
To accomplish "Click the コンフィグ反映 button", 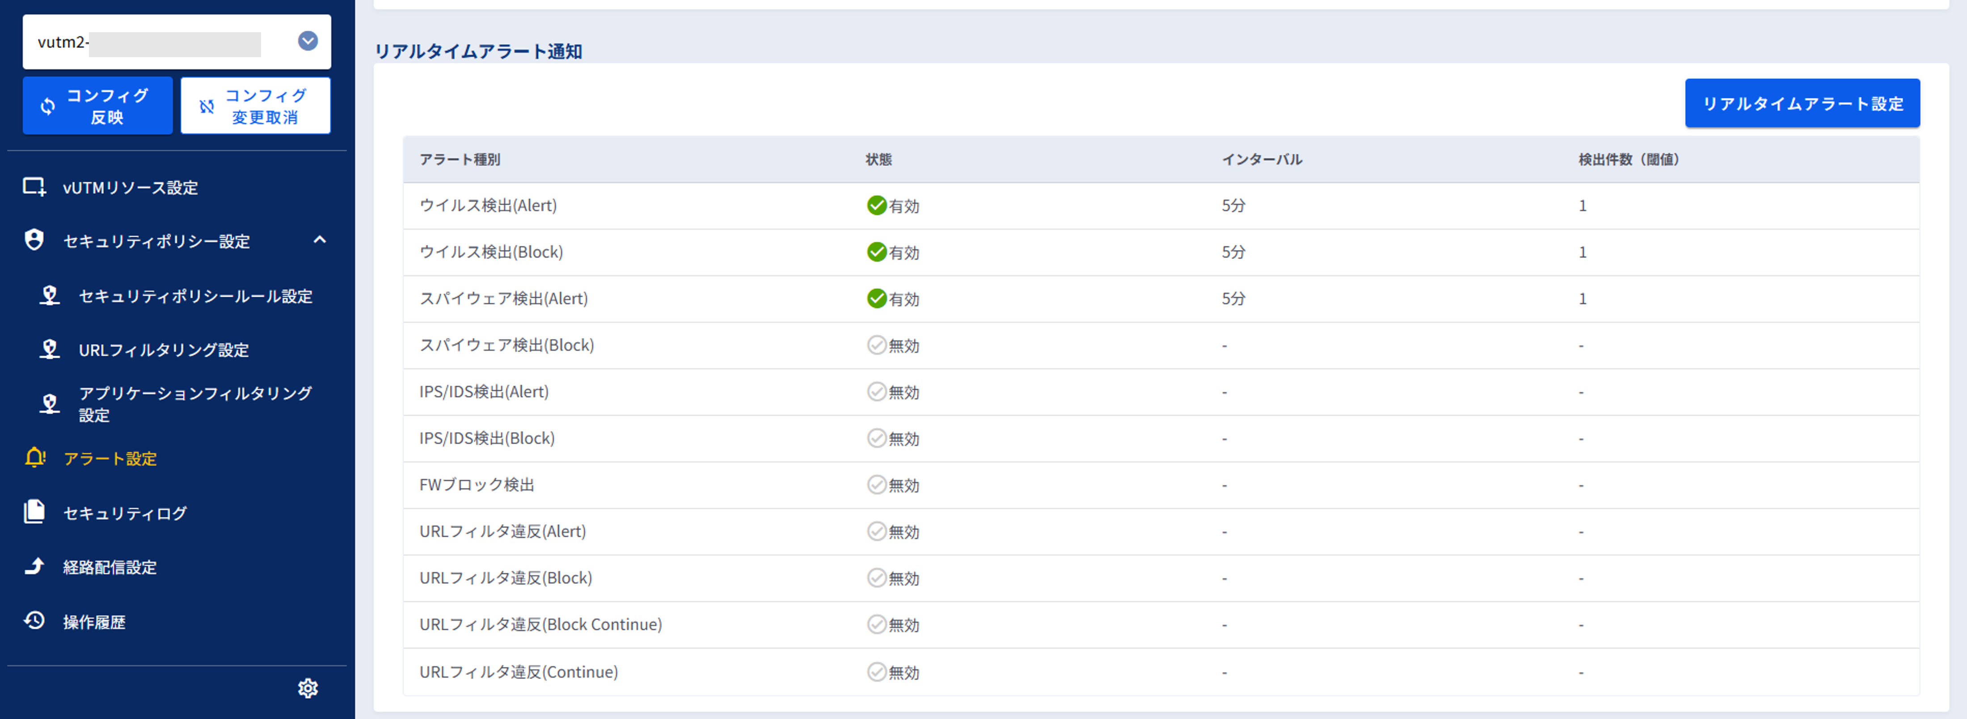I will pyautogui.click(x=98, y=105).
